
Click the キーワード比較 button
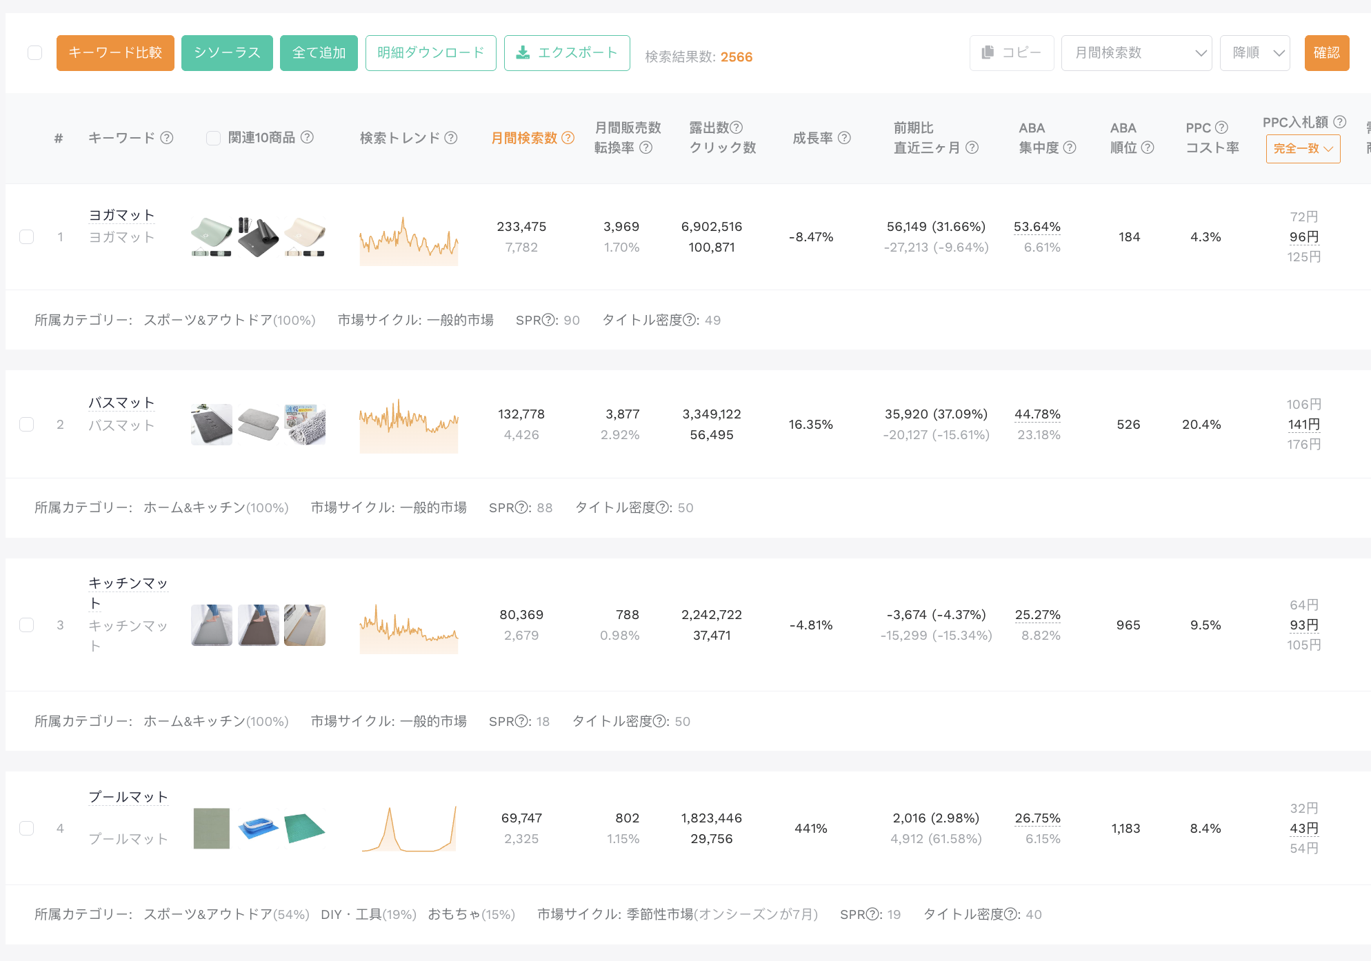(115, 53)
